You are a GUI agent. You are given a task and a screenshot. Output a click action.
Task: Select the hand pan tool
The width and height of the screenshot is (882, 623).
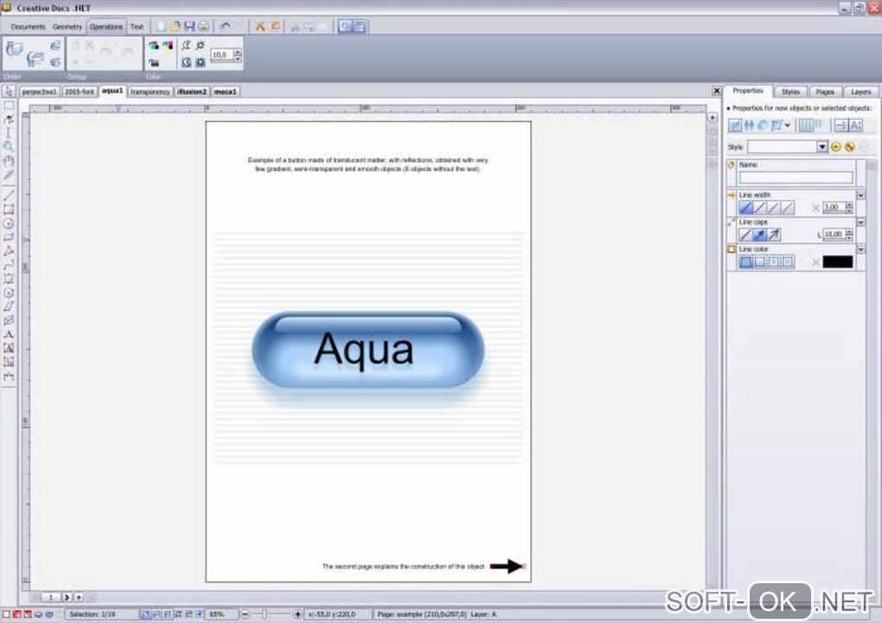point(9,161)
